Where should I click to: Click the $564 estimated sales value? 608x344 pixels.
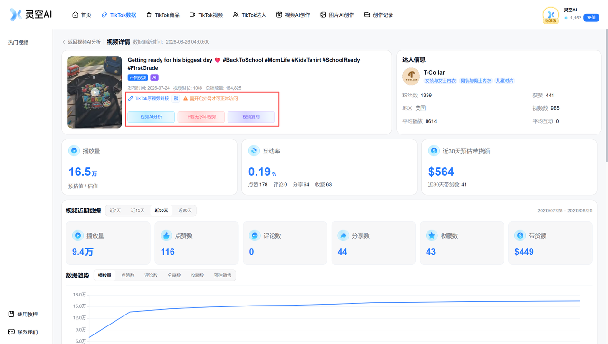[441, 172]
